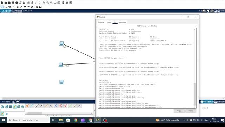Click the Copy button below the CLI

(x=179, y=111)
